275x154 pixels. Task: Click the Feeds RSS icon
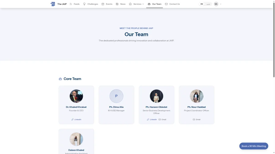click(71, 4)
